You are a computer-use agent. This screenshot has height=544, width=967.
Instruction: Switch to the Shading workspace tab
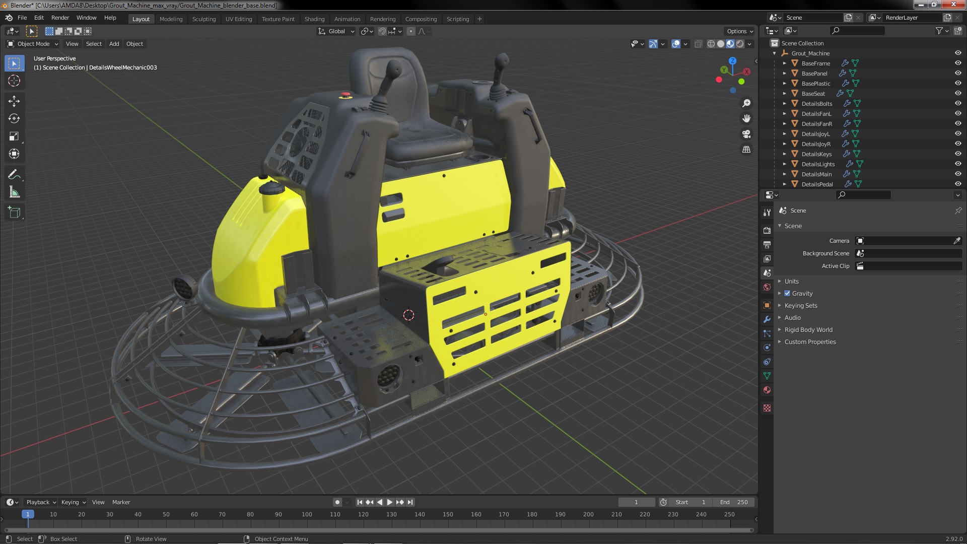[x=314, y=19]
